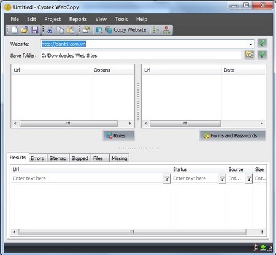
Task: Maximize the WebCopy window
Action: (247, 6)
